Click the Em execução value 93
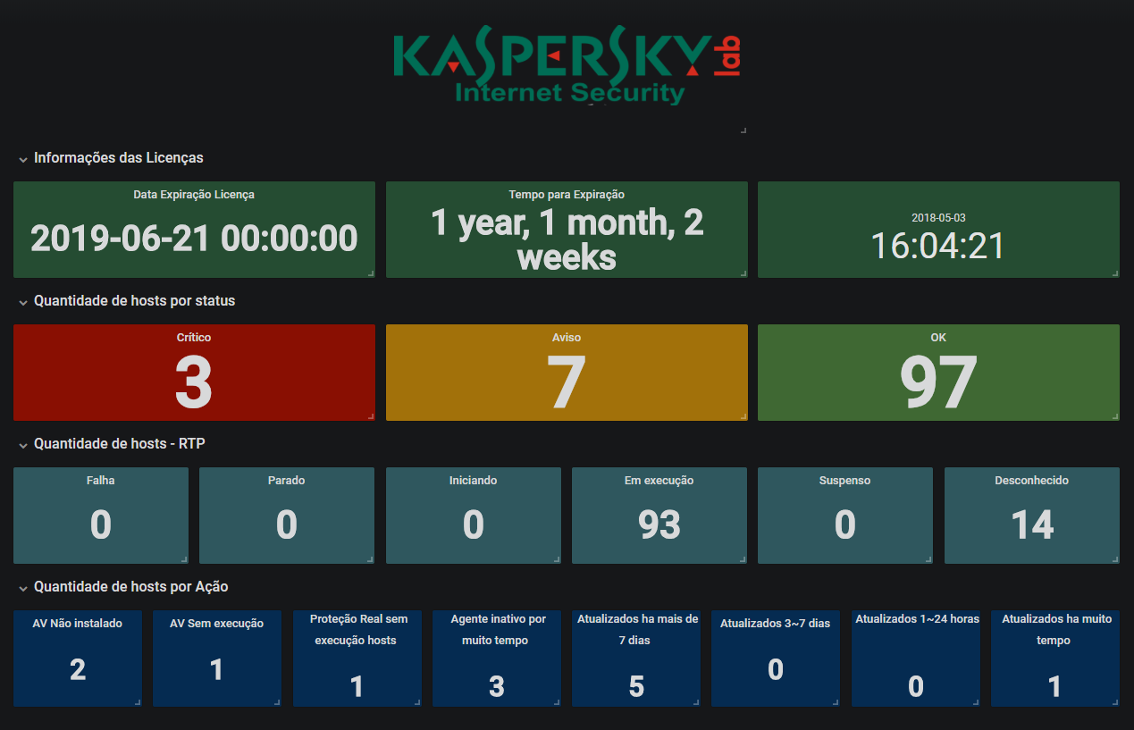1134x730 pixels. pos(659,524)
